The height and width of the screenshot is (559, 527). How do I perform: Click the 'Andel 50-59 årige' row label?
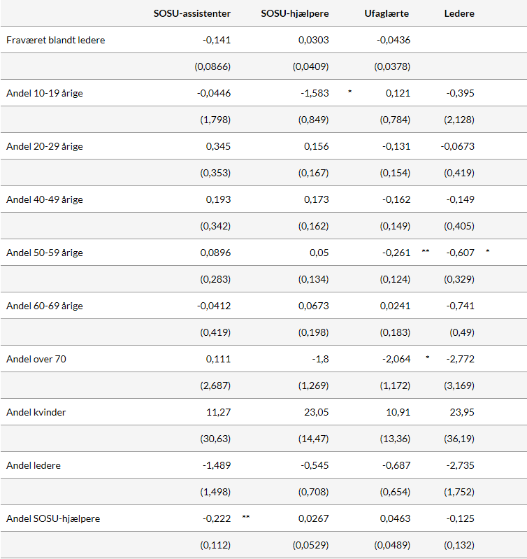(45, 253)
